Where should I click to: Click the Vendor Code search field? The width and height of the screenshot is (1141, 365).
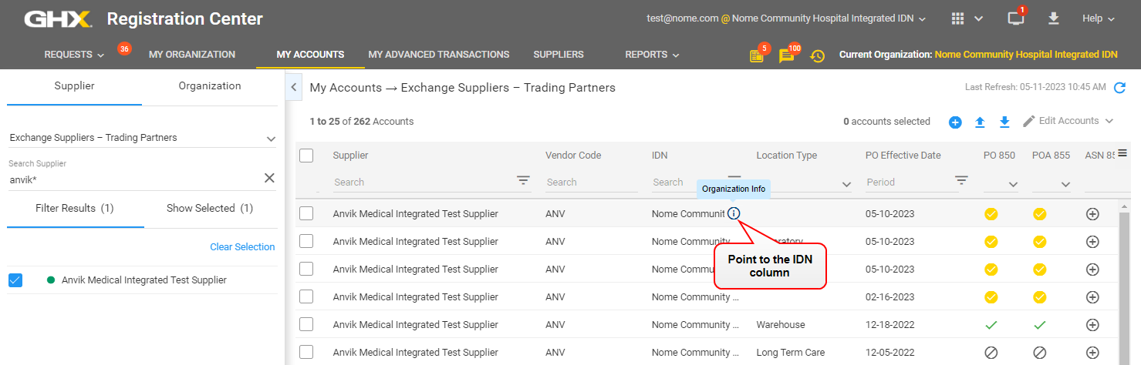point(591,182)
